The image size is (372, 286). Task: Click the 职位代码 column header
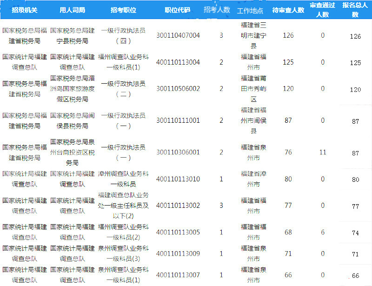pos(178,10)
